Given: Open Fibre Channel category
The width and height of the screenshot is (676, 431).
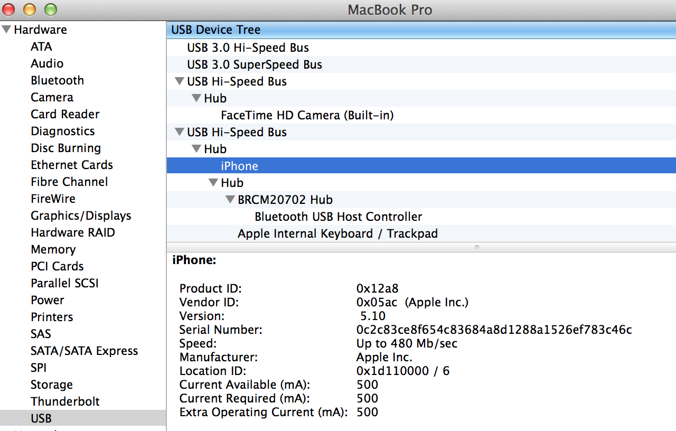Looking at the screenshot, I should click(x=69, y=182).
